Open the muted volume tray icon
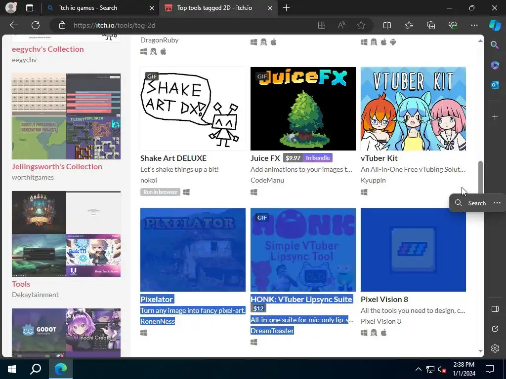 tap(442, 369)
